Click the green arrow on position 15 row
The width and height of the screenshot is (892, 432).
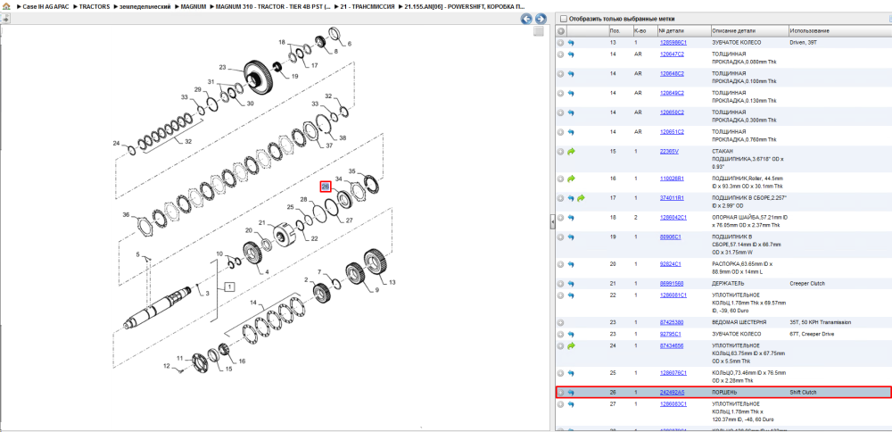click(x=571, y=152)
